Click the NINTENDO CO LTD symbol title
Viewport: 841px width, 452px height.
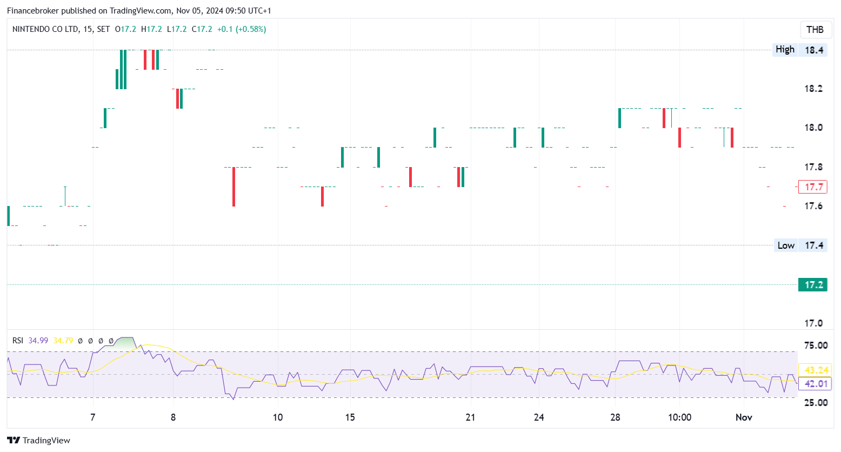pyautogui.click(x=45, y=29)
